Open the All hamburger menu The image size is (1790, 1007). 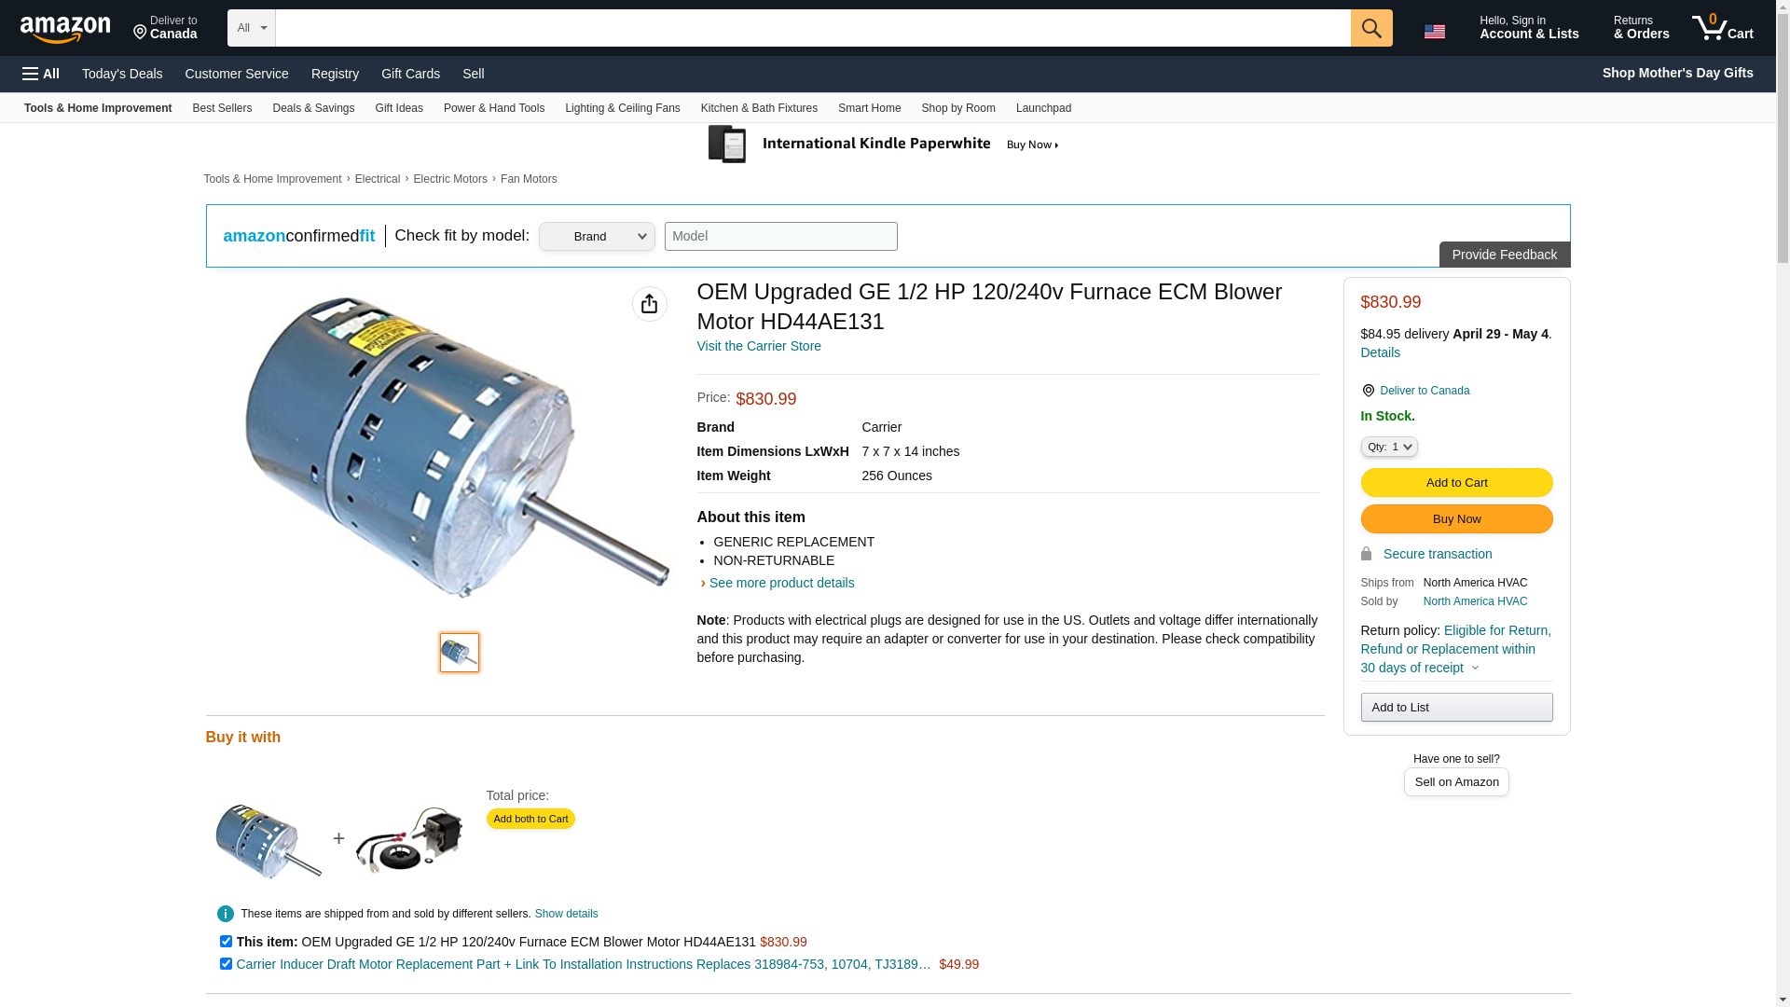pos(41,74)
